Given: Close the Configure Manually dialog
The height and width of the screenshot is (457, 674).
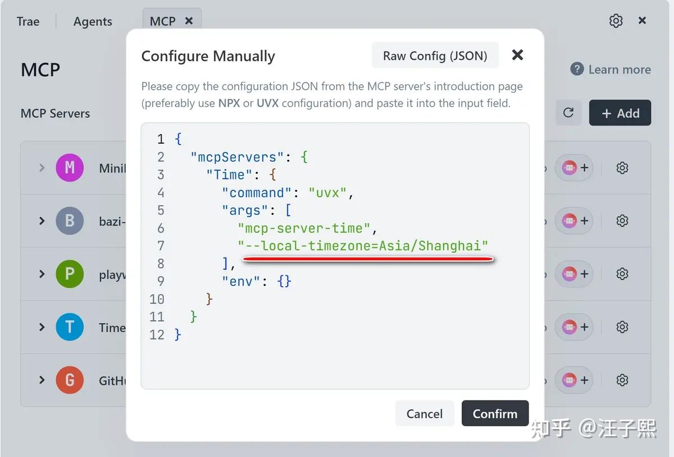Looking at the screenshot, I should [x=517, y=55].
